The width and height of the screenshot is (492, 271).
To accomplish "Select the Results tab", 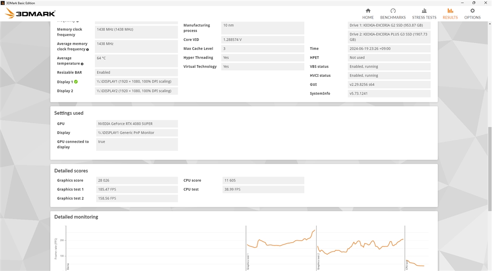I will 450,14.
